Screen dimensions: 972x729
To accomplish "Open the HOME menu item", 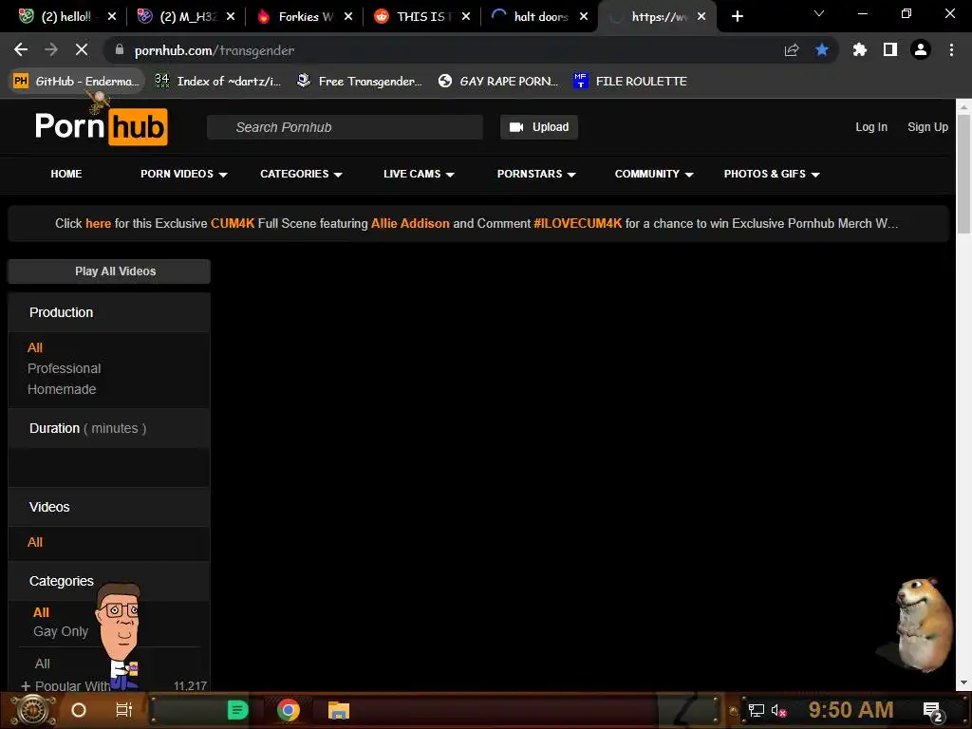I will 66,175.
